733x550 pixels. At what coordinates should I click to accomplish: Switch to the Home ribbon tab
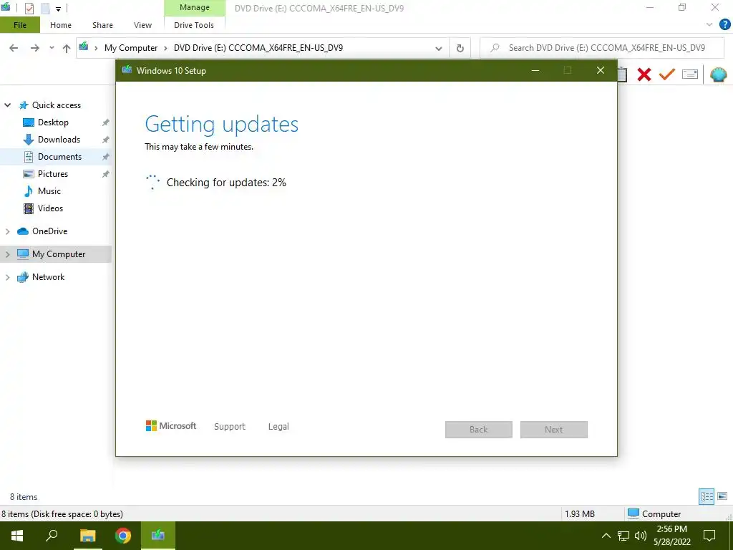(x=61, y=25)
